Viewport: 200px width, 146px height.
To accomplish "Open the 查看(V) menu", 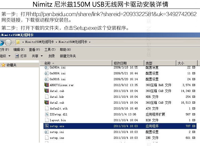I will 34,50.
